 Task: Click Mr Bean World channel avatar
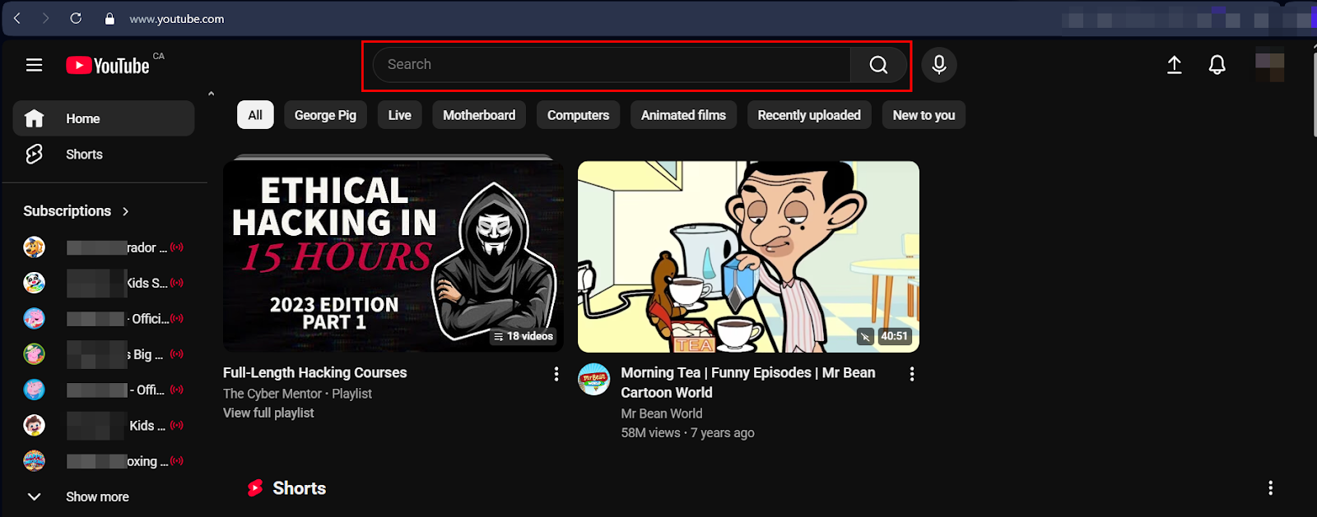pos(594,379)
